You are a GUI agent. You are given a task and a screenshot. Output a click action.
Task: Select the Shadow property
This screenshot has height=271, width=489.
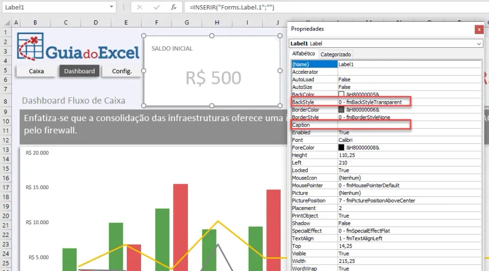pos(386,223)
